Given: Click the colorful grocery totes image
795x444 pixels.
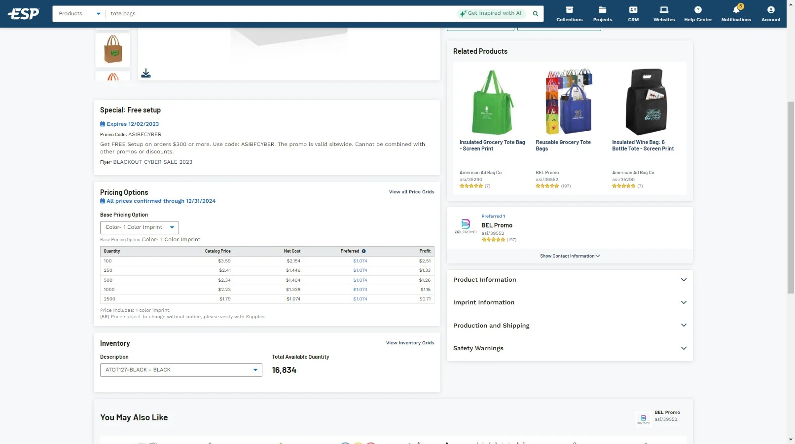Looking at the screenshot, I should point(568,102).
